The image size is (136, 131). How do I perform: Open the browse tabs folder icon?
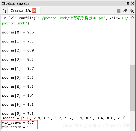tap(4, 11)
